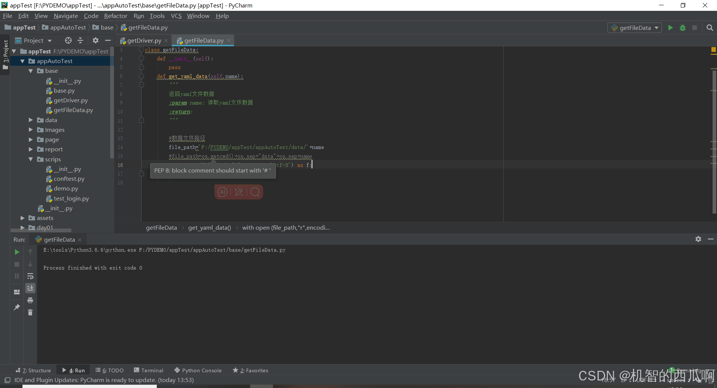Click getFileData class in editor breadcrumb

(x=161, y=227)
